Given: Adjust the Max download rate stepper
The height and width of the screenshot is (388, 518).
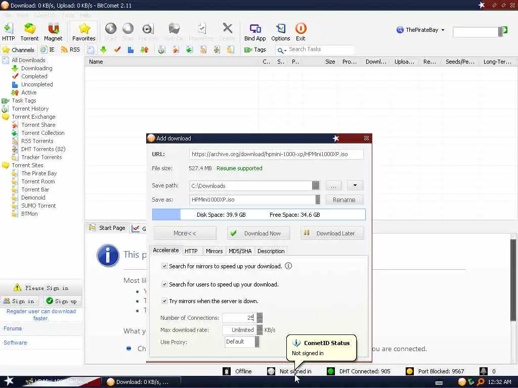Looking at the screenshot, I should point(260,330).
